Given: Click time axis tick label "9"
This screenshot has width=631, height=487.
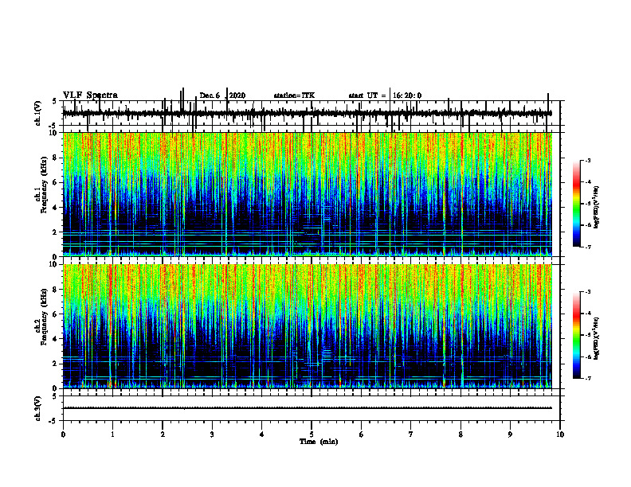Looking at the screenshot, I should tap(510, 434).
